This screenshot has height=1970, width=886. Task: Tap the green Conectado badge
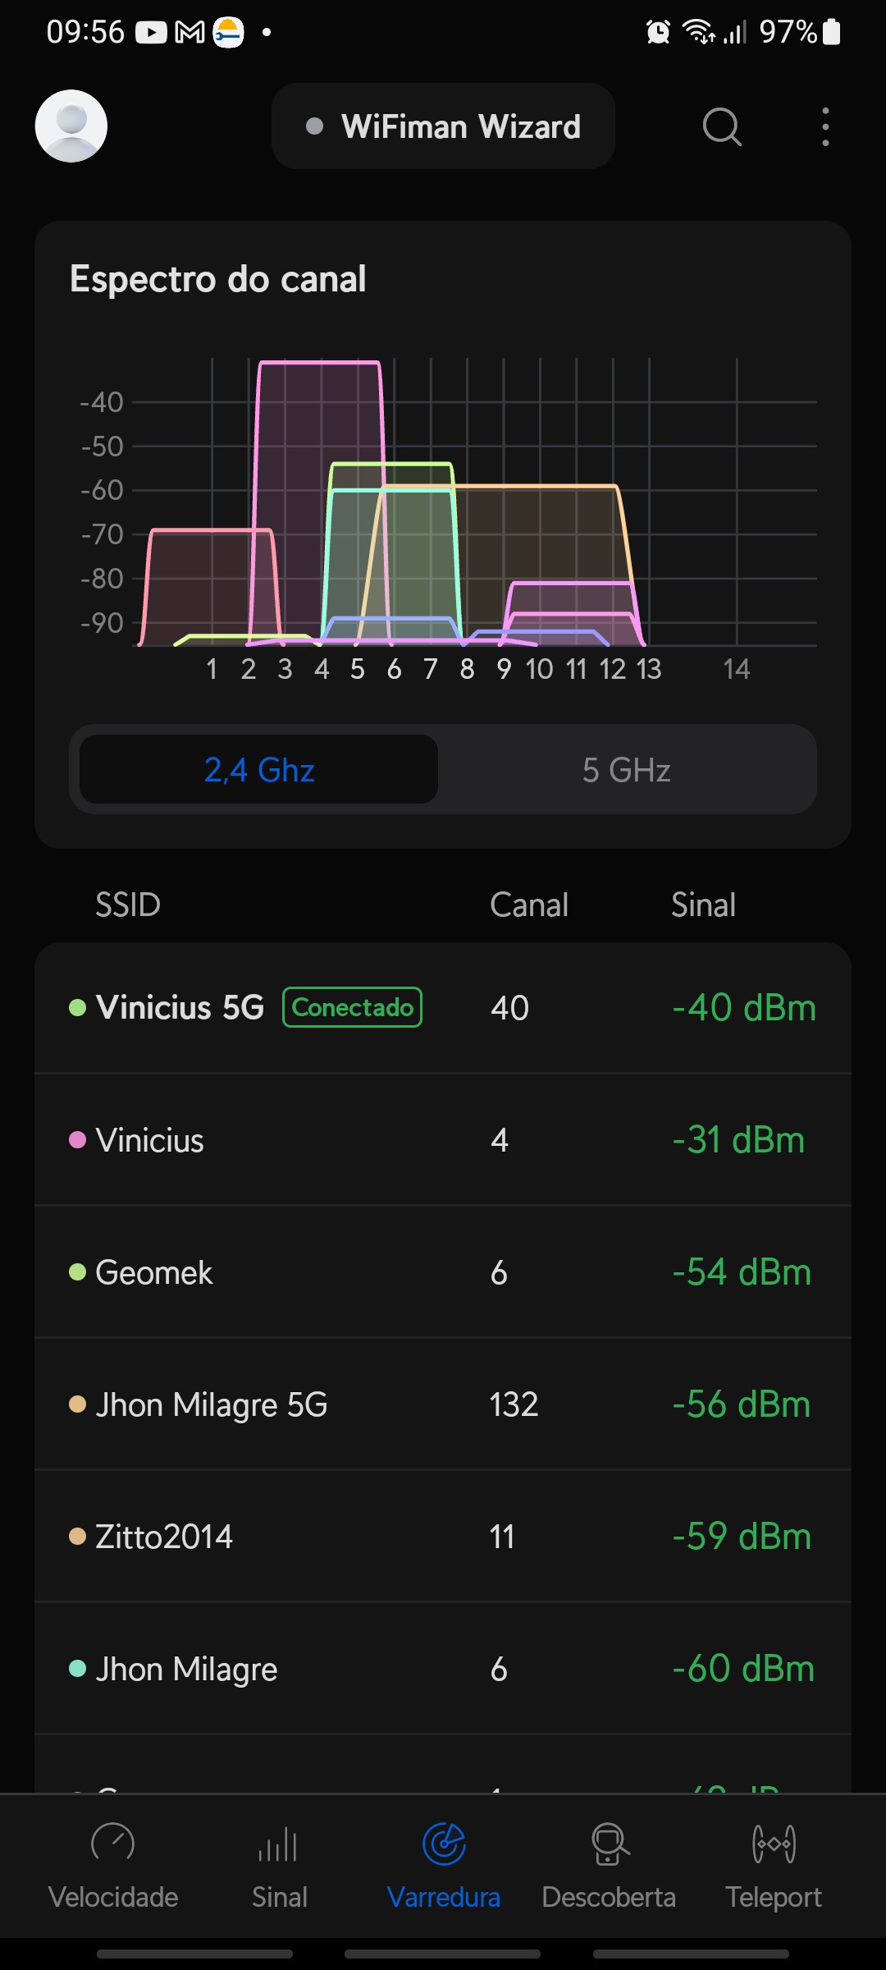pyautogui.click(x=352, y=1007)
